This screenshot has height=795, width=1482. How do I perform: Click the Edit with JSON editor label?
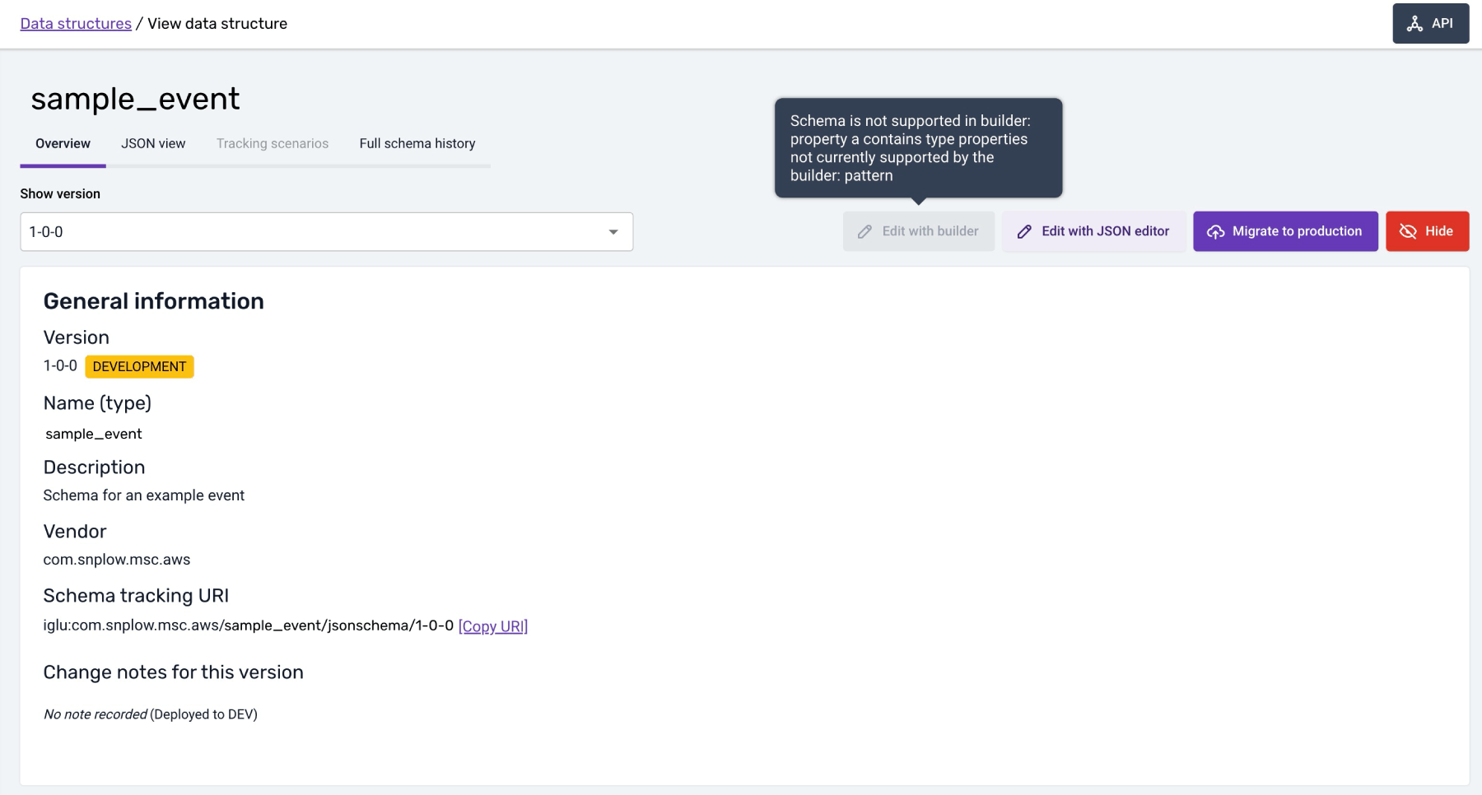tap(1105, 231)
